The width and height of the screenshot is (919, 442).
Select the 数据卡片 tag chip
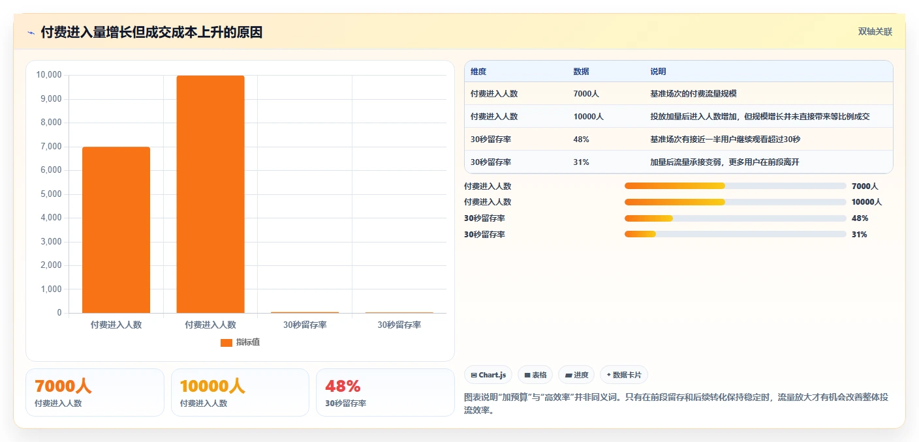(x=624, y=375)
